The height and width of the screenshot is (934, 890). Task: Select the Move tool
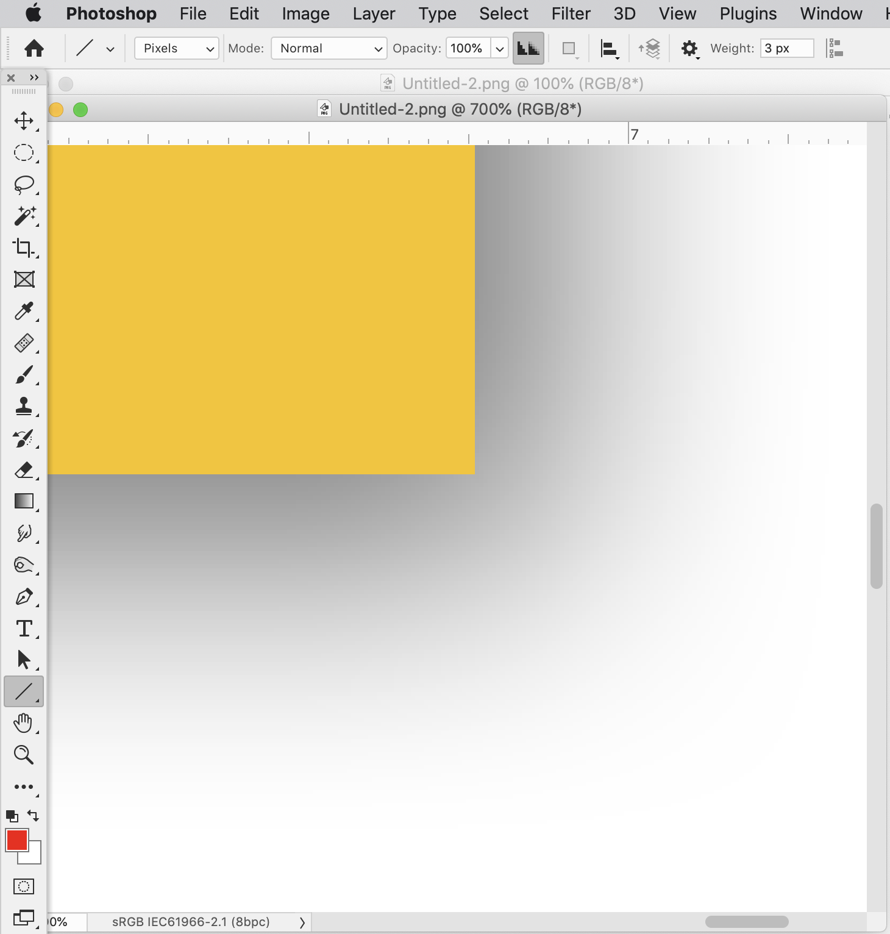(24, 121)
